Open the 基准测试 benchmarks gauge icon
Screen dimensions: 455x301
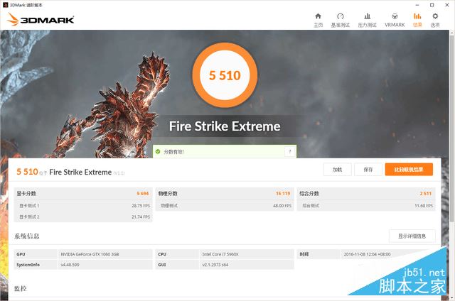(x=341, y=16)
